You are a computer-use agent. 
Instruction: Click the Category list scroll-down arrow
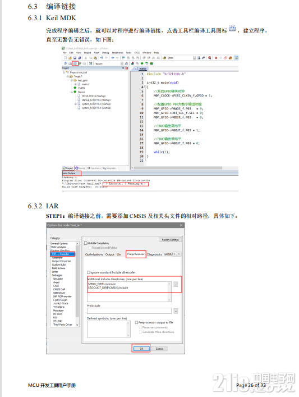pos(77,325)
